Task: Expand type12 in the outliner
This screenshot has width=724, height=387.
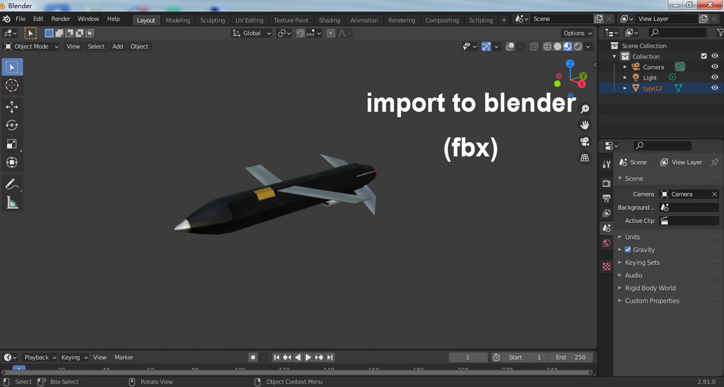Action: [x=625, y=88]
